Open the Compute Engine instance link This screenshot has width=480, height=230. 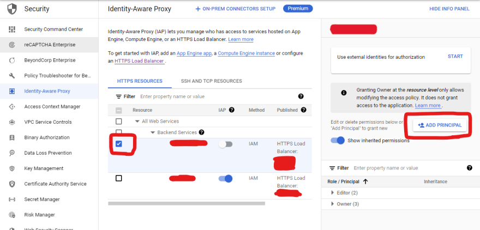point(247,53)
